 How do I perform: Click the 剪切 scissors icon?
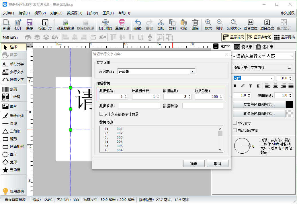(x=161, y=25)
